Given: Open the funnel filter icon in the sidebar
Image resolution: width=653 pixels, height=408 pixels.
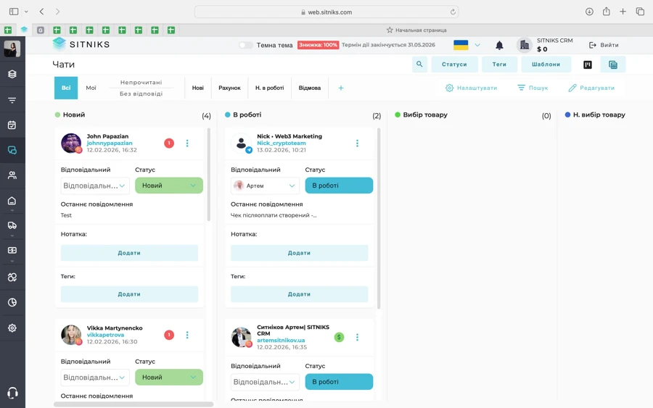Looking at the screenshot, I should (x=12, y=100).
